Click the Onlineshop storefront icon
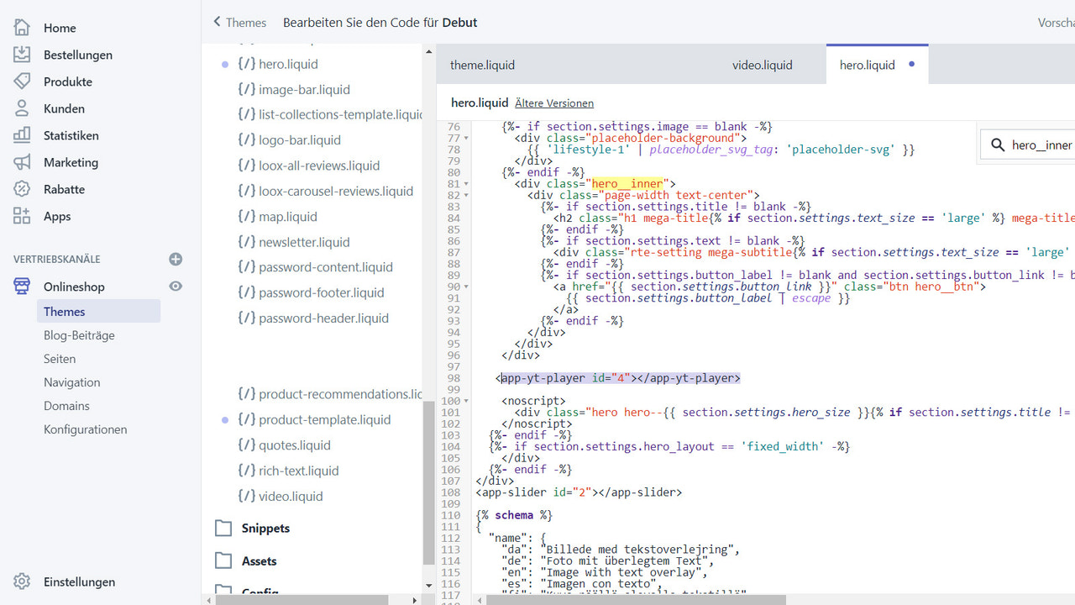The width and height of the screenshot is (1075, 605). (x=22, y=287)
